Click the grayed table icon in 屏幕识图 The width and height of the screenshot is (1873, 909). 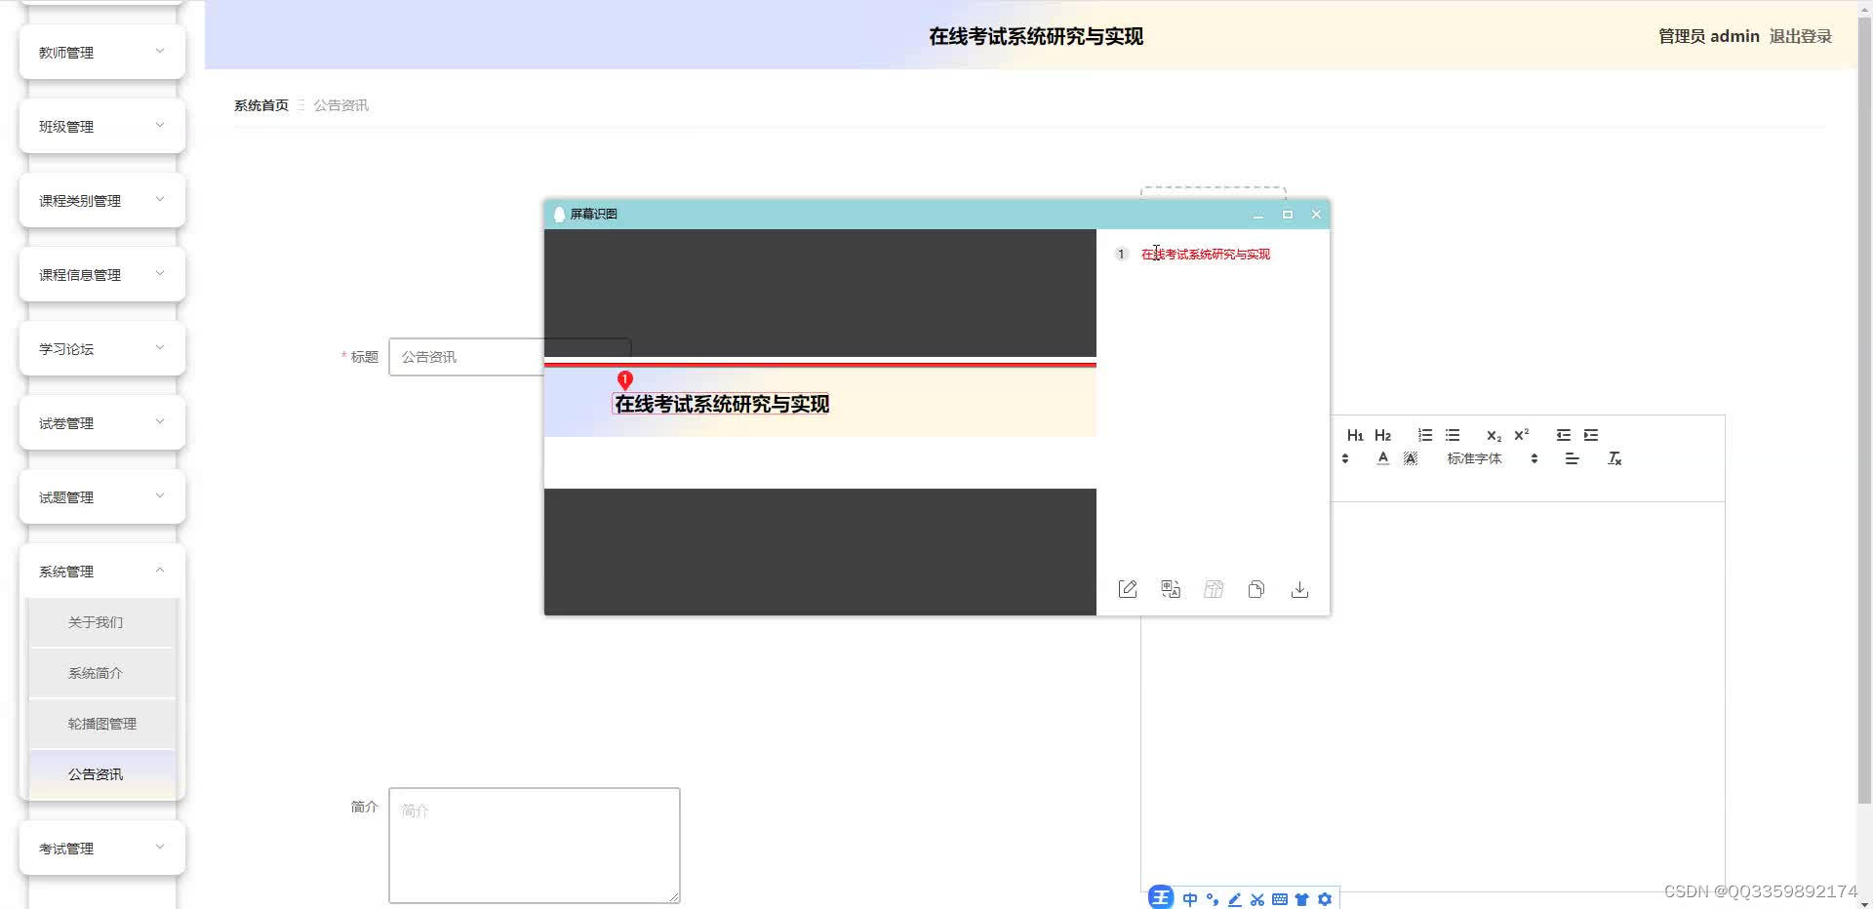point(1214,589)
